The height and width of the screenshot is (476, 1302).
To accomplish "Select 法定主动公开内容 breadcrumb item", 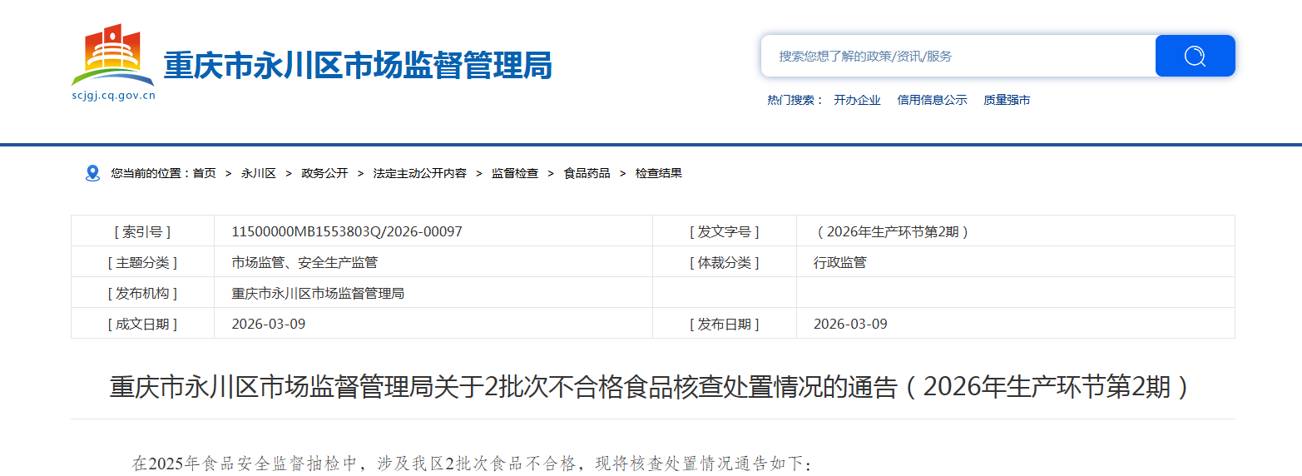I will [x=419, y=173].
